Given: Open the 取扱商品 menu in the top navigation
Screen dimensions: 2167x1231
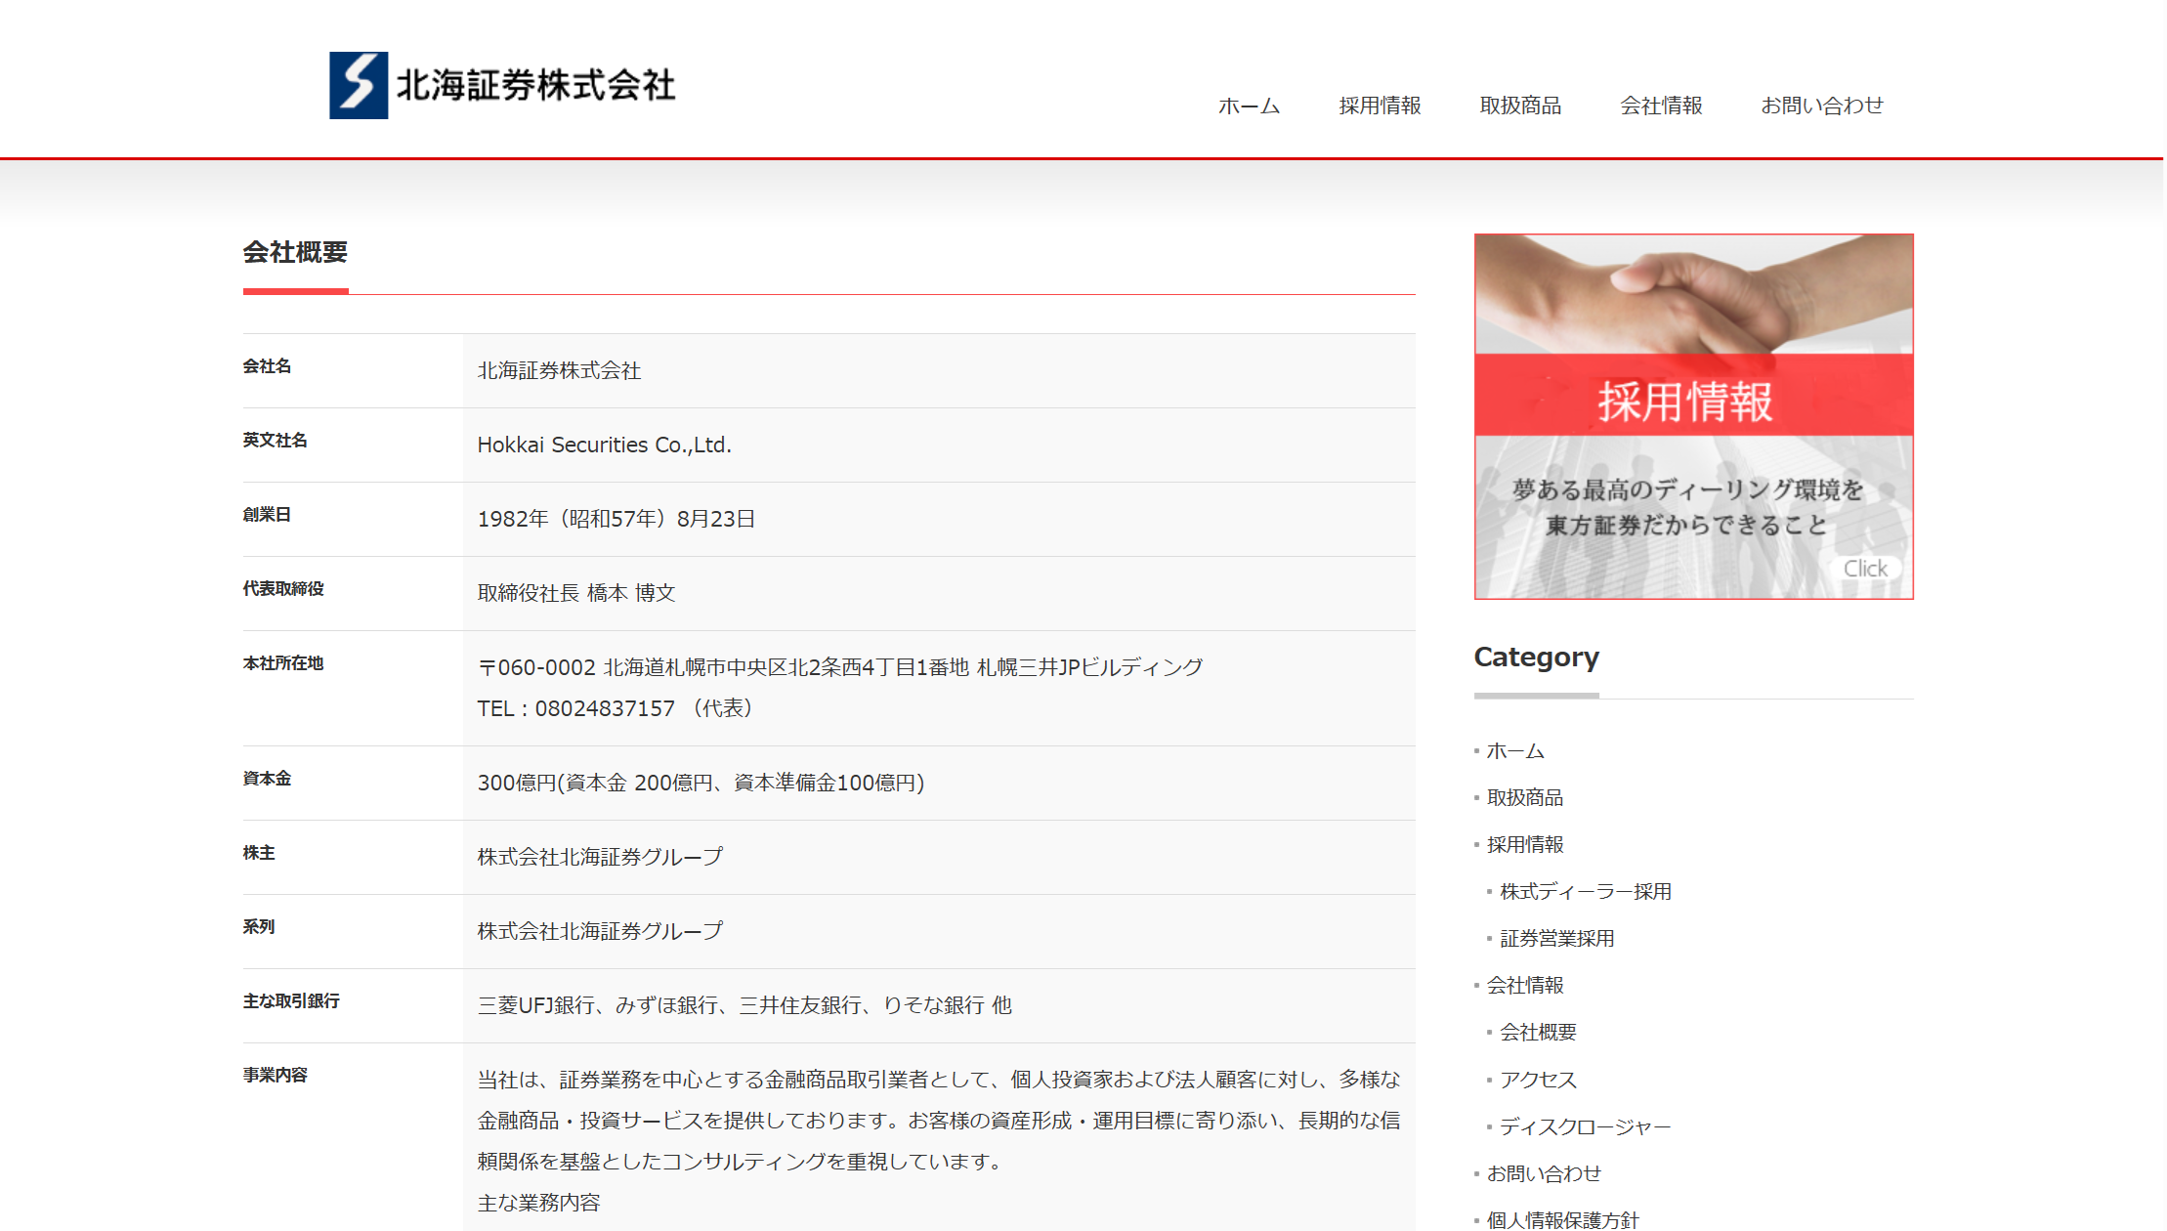Looking at the screenshot, I should (x=1520, y=106).
